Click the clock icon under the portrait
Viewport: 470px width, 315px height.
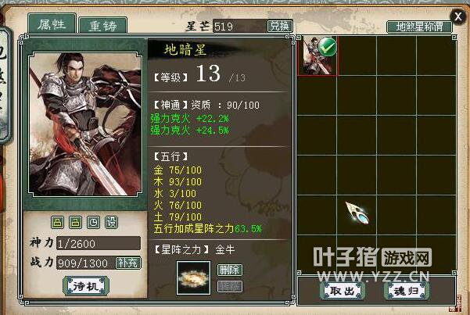93,223
